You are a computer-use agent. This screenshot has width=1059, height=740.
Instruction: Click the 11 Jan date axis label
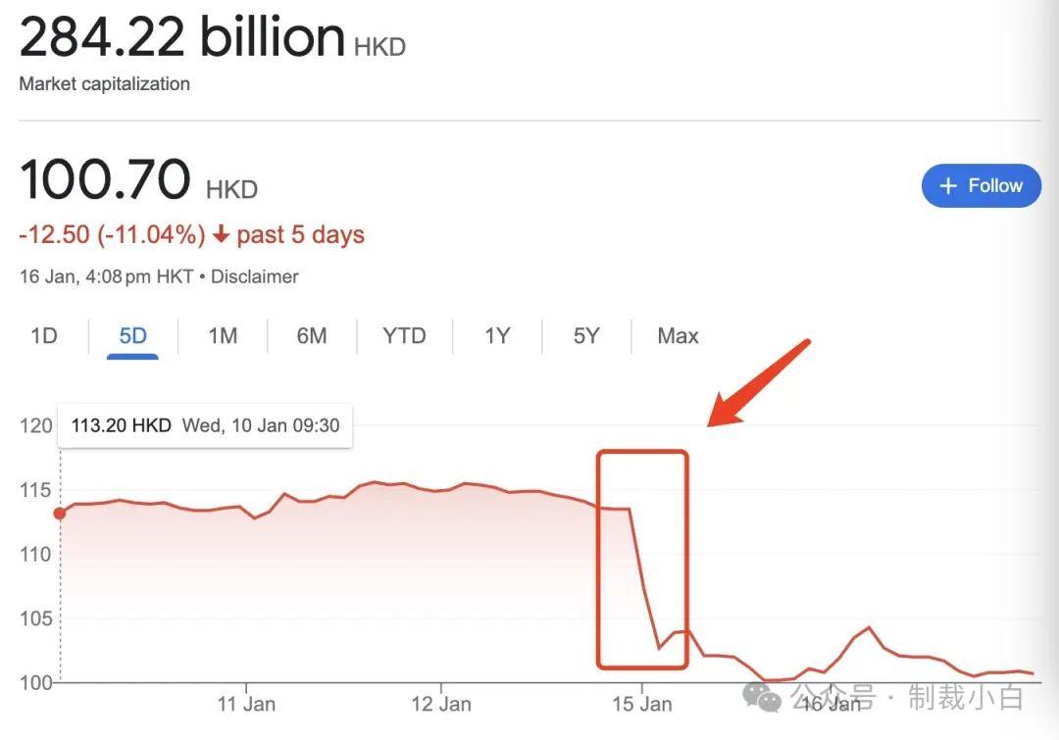tap(245, 704)
